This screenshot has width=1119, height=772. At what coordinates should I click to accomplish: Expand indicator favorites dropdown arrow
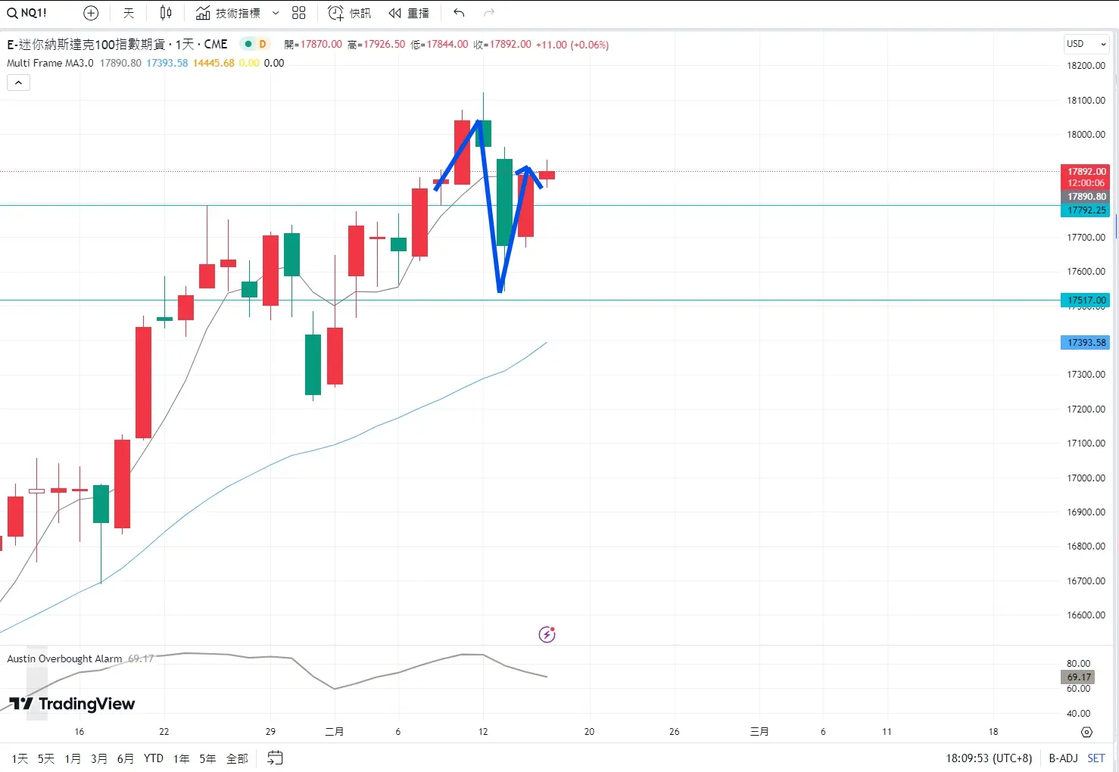[x=276, y=13]
